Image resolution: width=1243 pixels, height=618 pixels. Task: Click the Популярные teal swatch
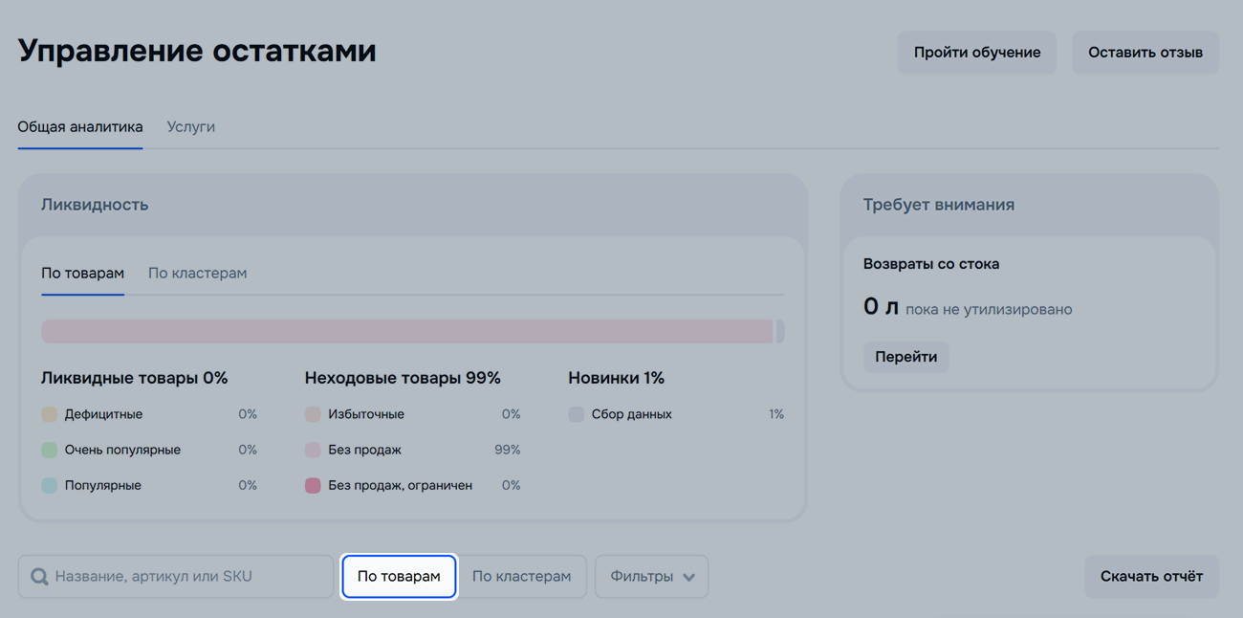coord(50,485)
